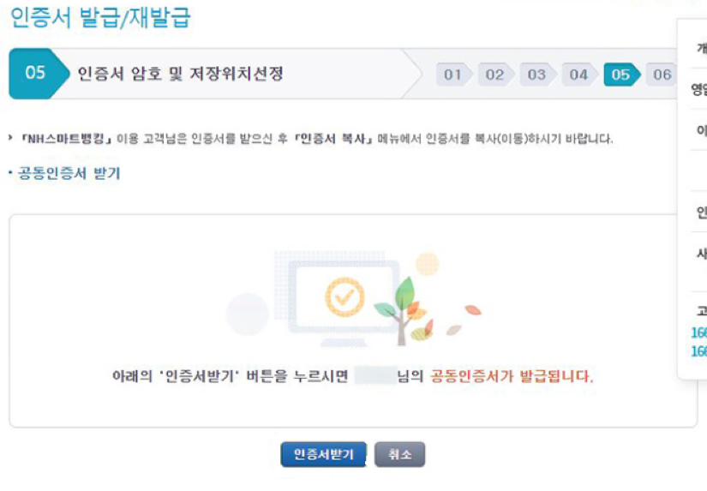Open step 06 in the progress indicator
Image resolution: width=707 pixels, height=491 pixels.
661,75
